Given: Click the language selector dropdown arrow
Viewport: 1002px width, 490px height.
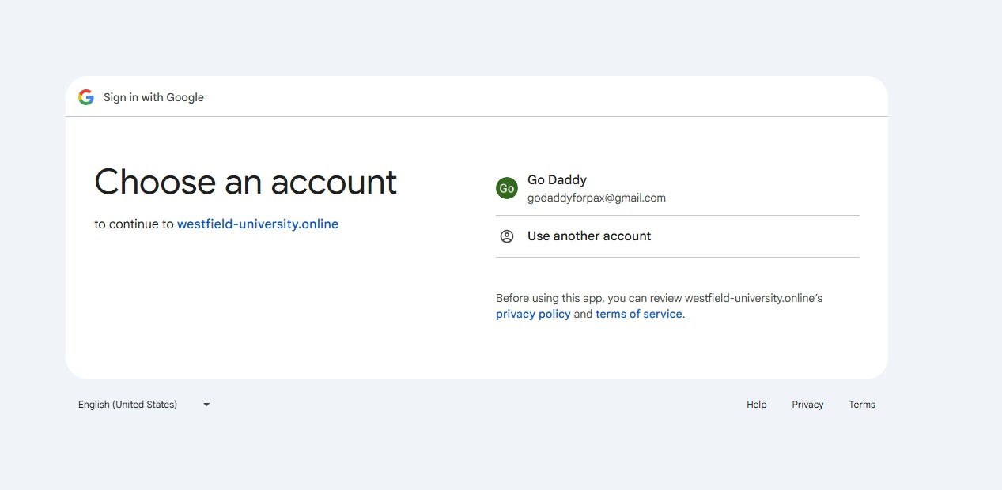Looking at the screenshot, I should (206, 404).
